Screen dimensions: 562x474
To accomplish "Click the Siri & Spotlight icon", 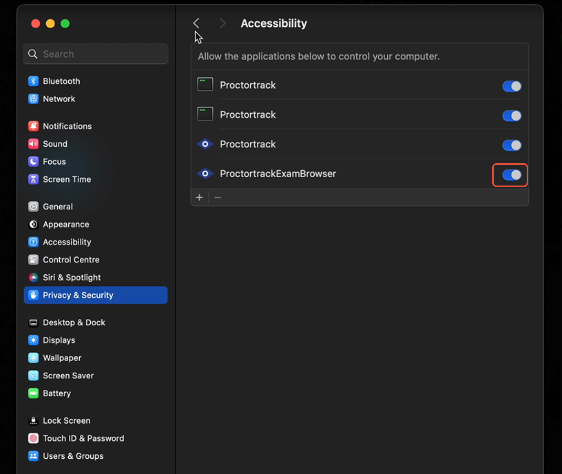I will point(33,277).
